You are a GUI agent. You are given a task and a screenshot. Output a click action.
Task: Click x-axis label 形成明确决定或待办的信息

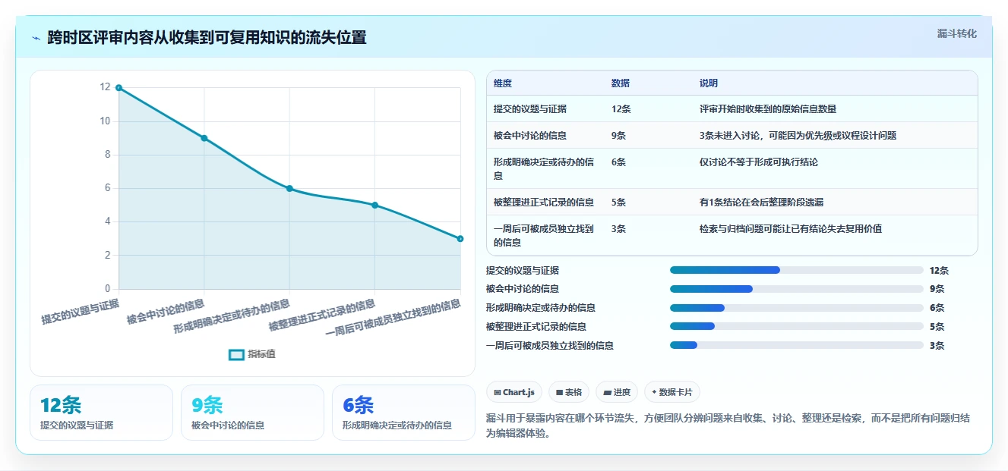(x=232, y=316)
